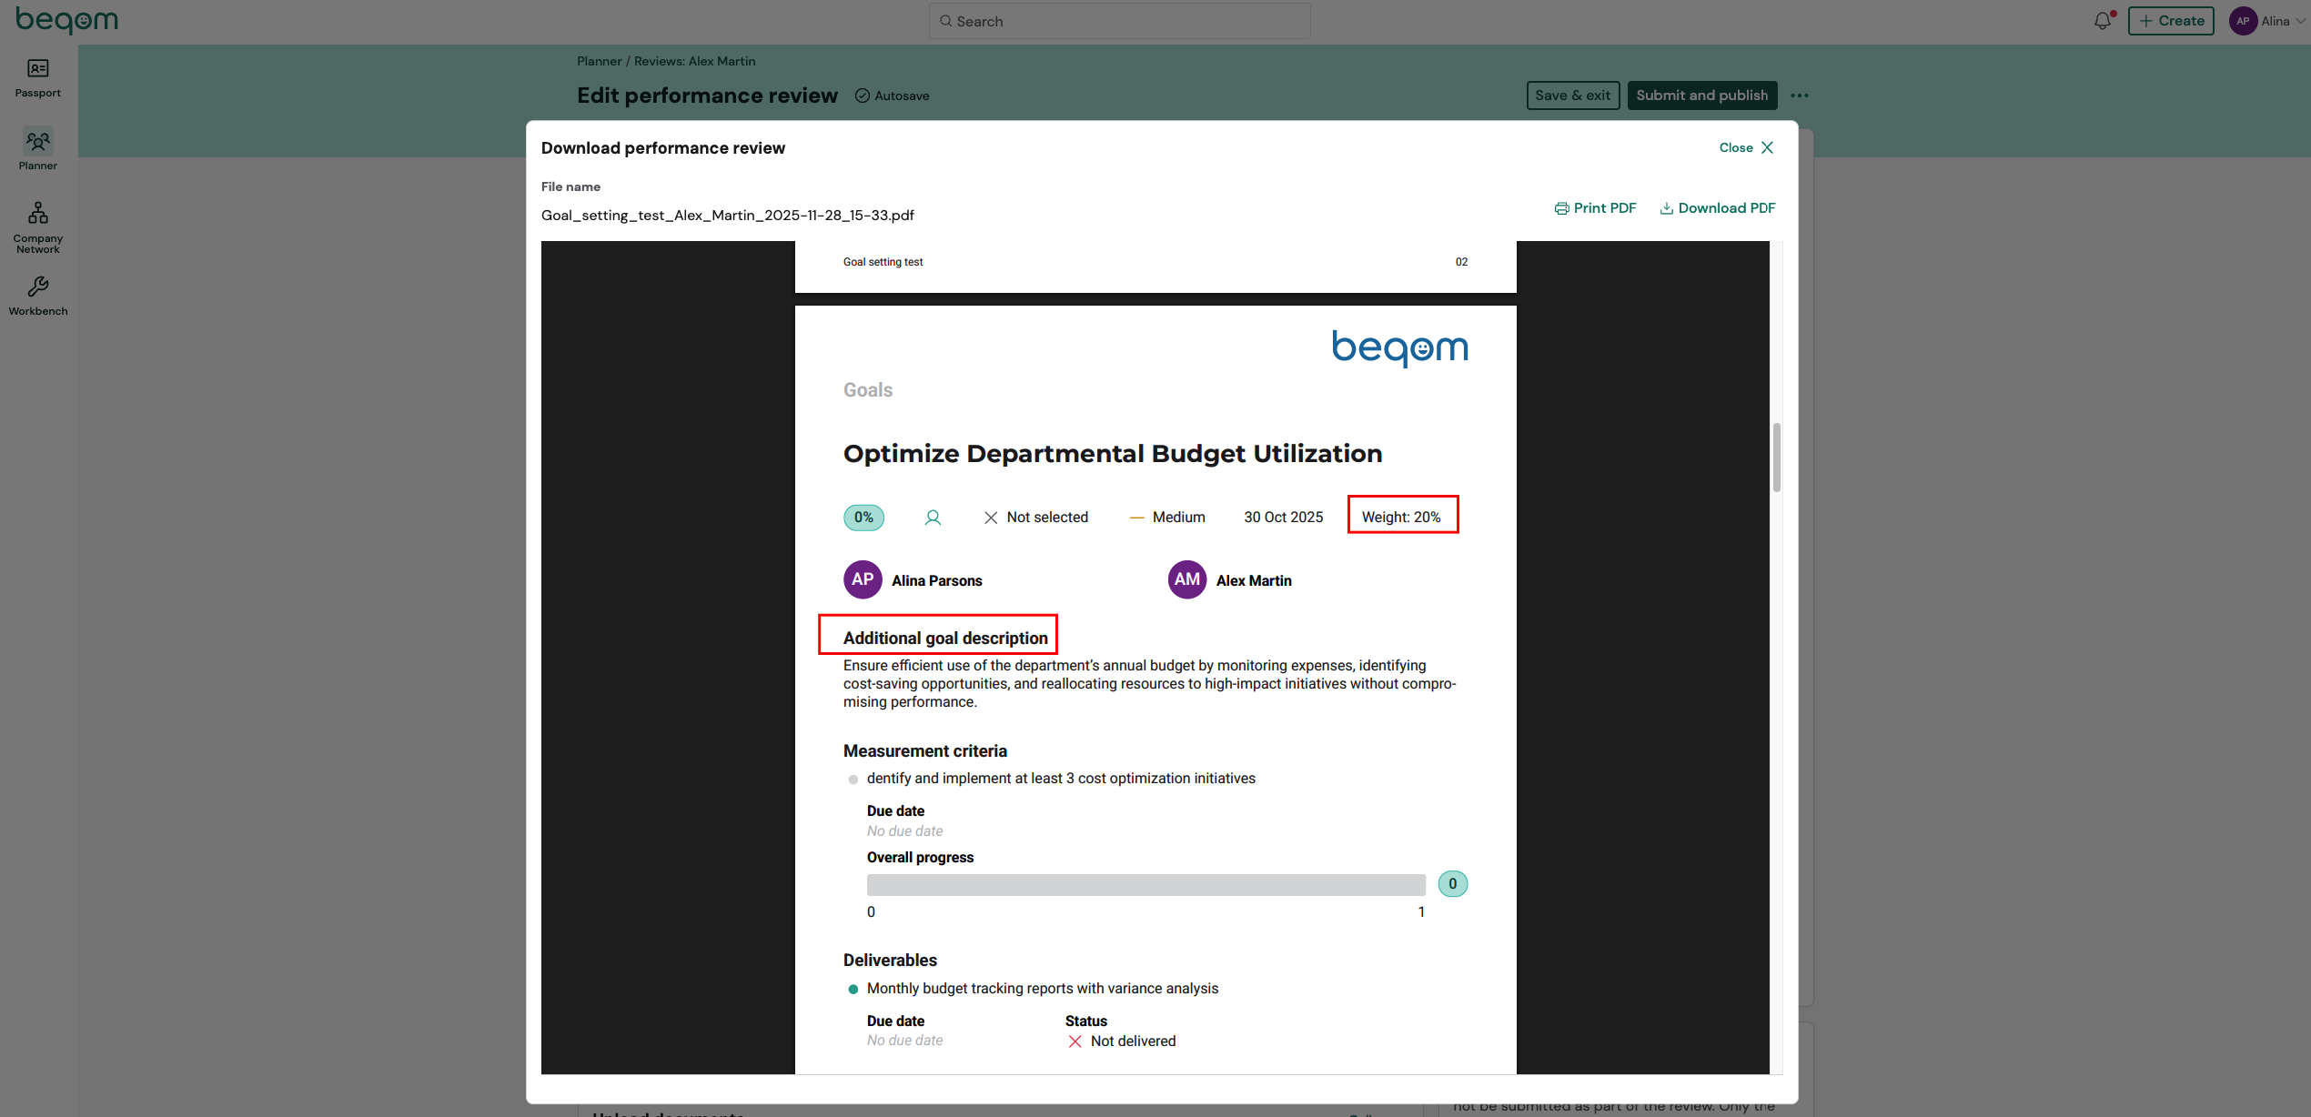
Task: Click the three-dot more options icon
Action: click(1800, 96)
